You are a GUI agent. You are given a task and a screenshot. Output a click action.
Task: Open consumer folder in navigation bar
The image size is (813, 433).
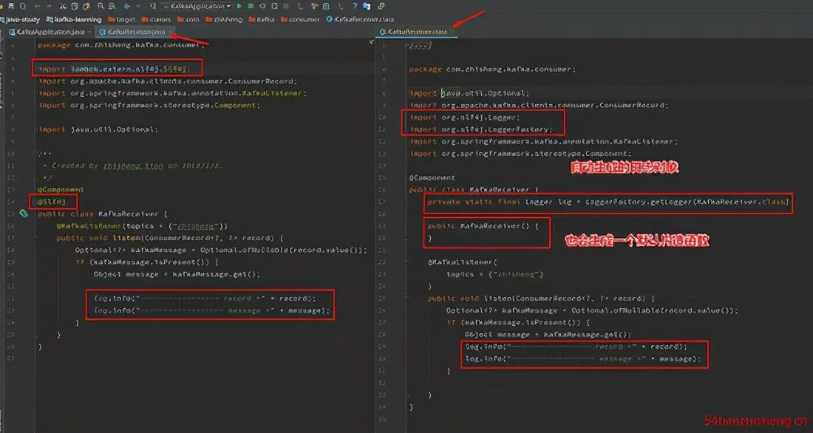tap(300, 19)
